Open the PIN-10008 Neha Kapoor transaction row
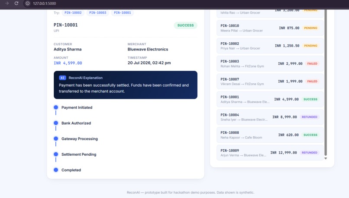Screen dimensions: 349x198 tap(270, 135)
